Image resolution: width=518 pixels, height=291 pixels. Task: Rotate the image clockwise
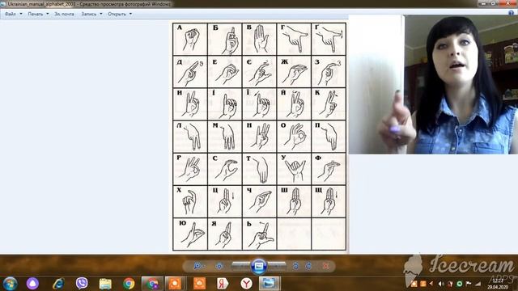pyautogui.click(x=308, y=266)
